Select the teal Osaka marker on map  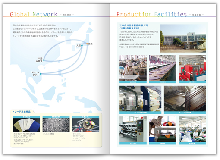pos(82,45)
